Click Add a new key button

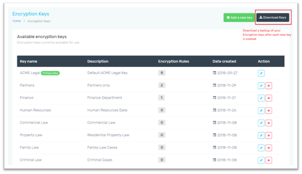pyautogui.click(x=239, y=17)
